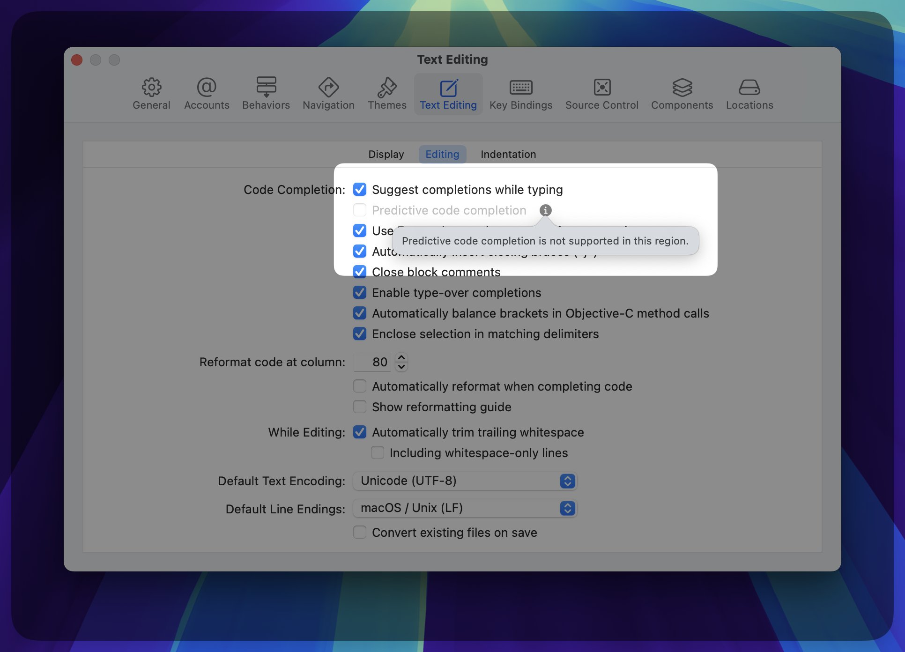Open Default Text Encoding dropdown
The image size is (905, 652).
click(464, 481)
